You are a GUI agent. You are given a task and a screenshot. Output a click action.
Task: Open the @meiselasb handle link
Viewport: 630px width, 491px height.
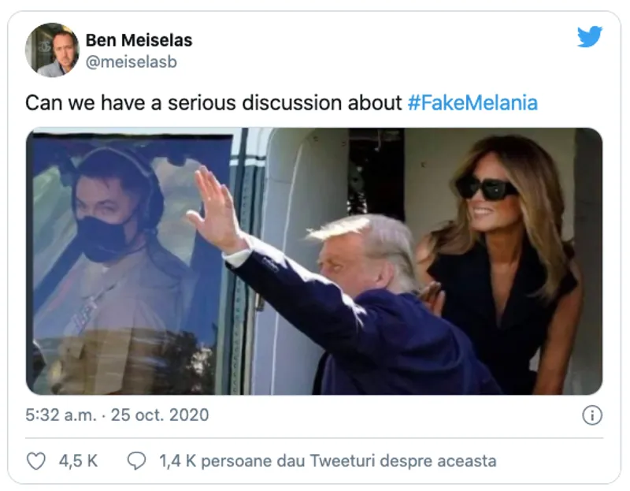[131, 62]
